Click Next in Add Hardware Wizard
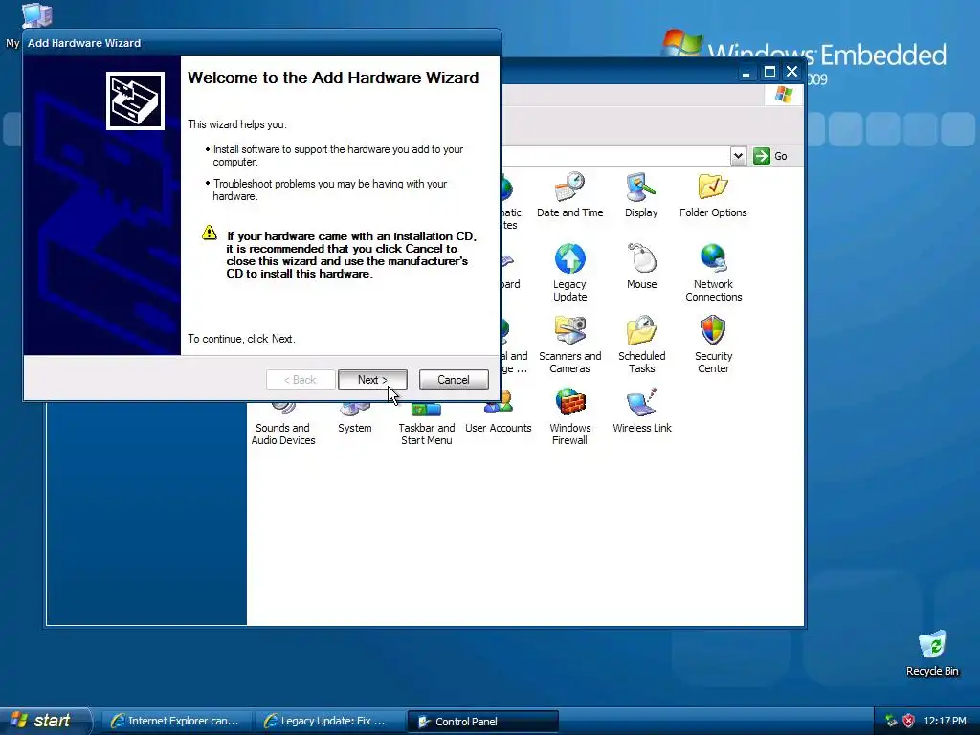 point(372,379)
